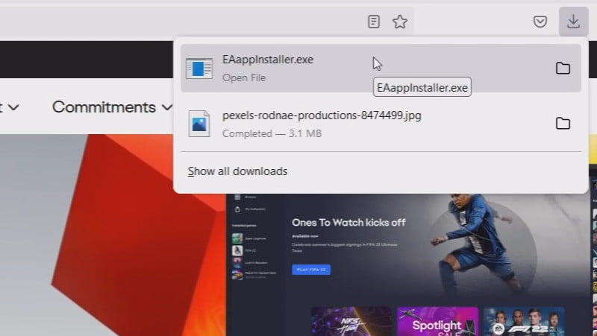597x336 pixels.
Task: Click the jpg image file icon
Action: pos(199,124)
